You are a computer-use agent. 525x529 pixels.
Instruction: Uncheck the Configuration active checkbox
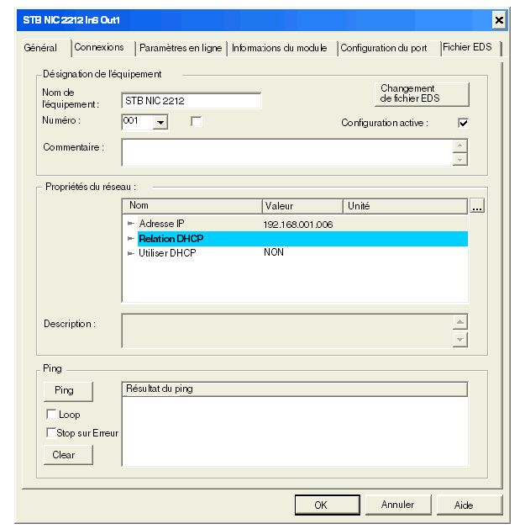pyautogui.click(x=463, y=123)
